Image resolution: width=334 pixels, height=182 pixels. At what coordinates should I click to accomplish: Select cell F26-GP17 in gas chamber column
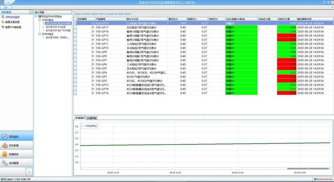click(x=110, y=27)
